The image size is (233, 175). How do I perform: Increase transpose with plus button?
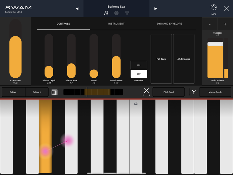click(225, 24)
